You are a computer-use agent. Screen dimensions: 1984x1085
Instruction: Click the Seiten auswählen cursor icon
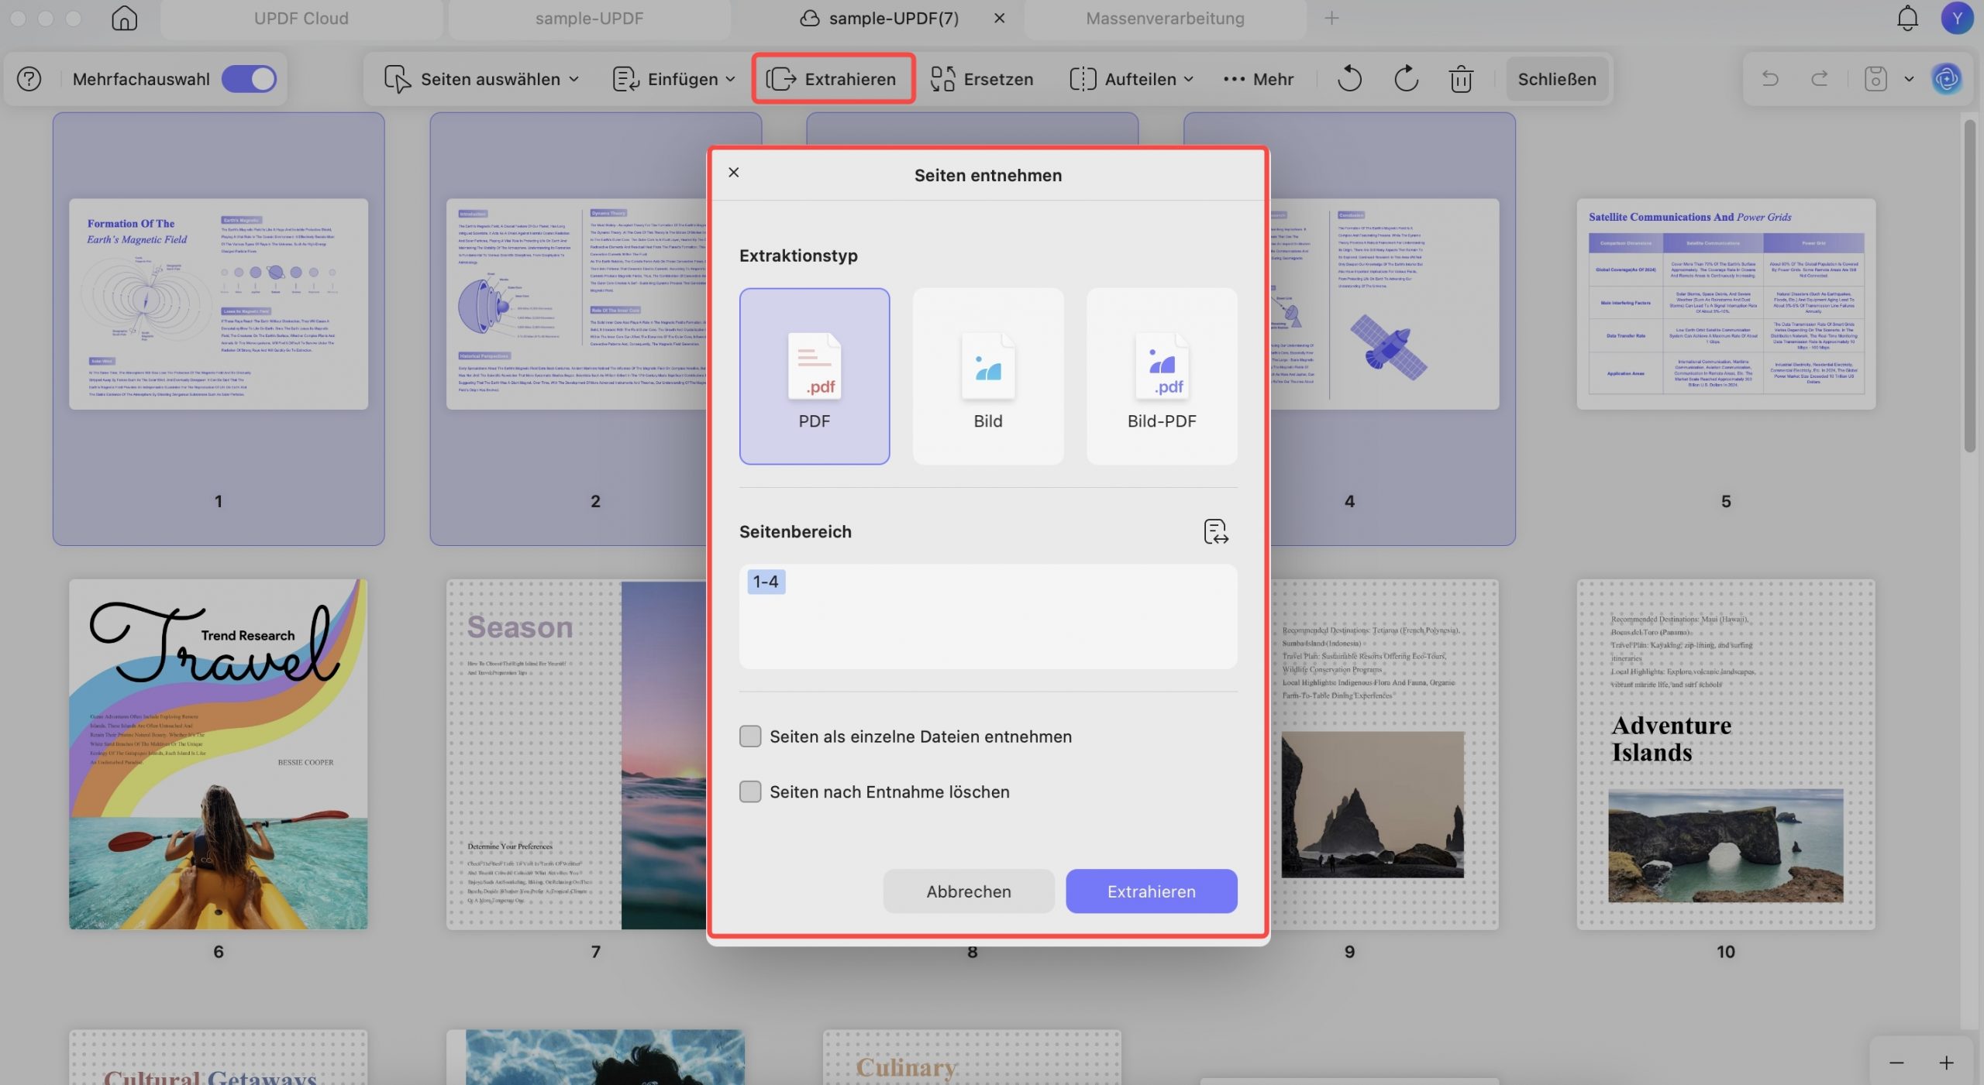click(x=398, y=79)
